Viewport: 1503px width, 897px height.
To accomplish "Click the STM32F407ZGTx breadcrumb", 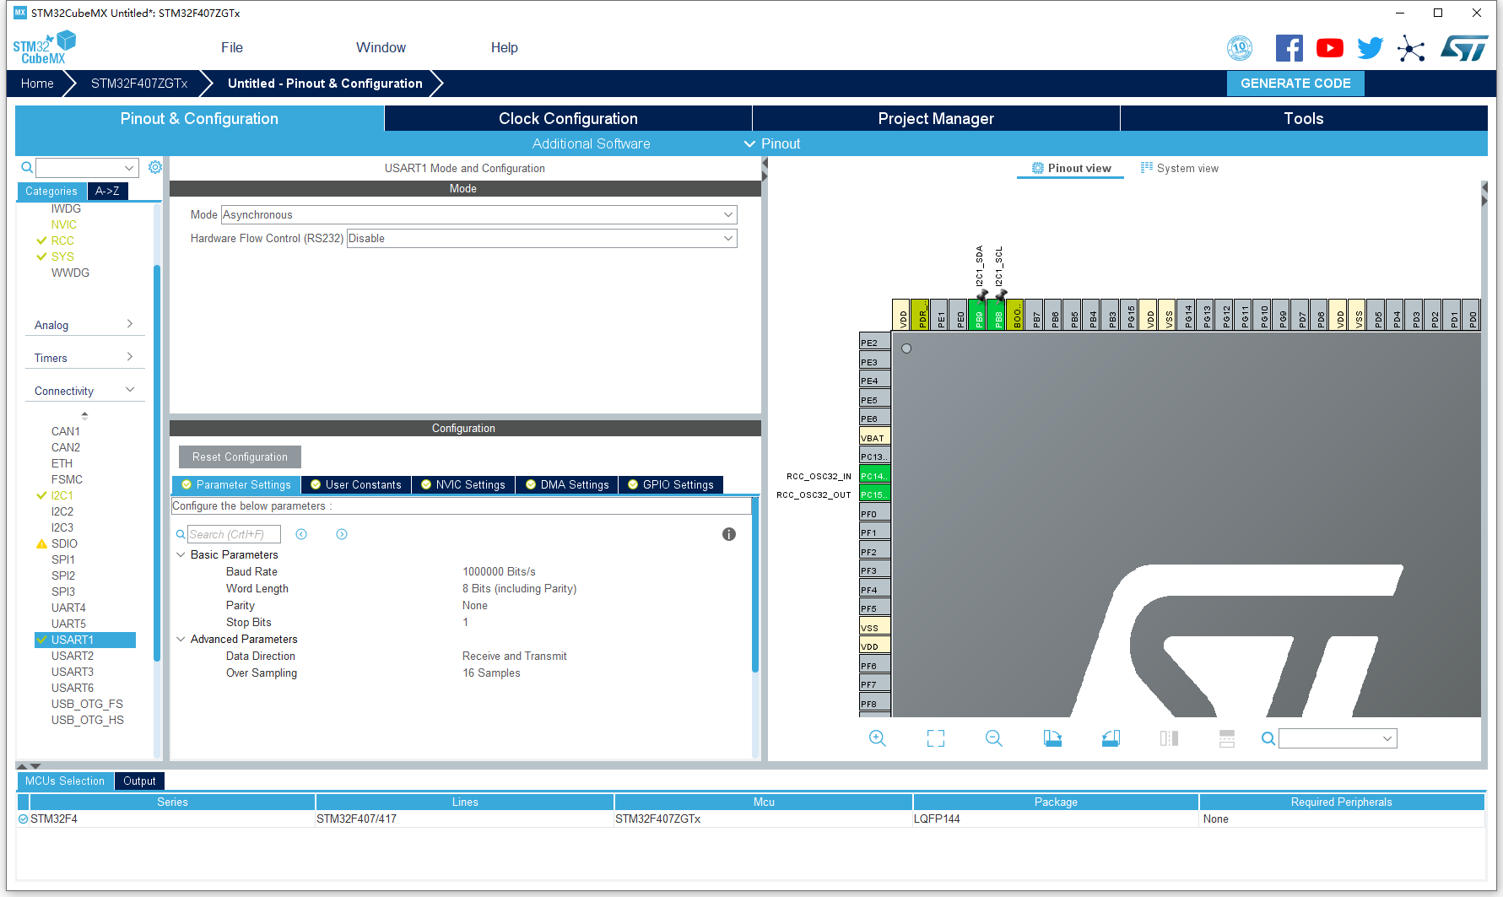I will coord(139,83).
